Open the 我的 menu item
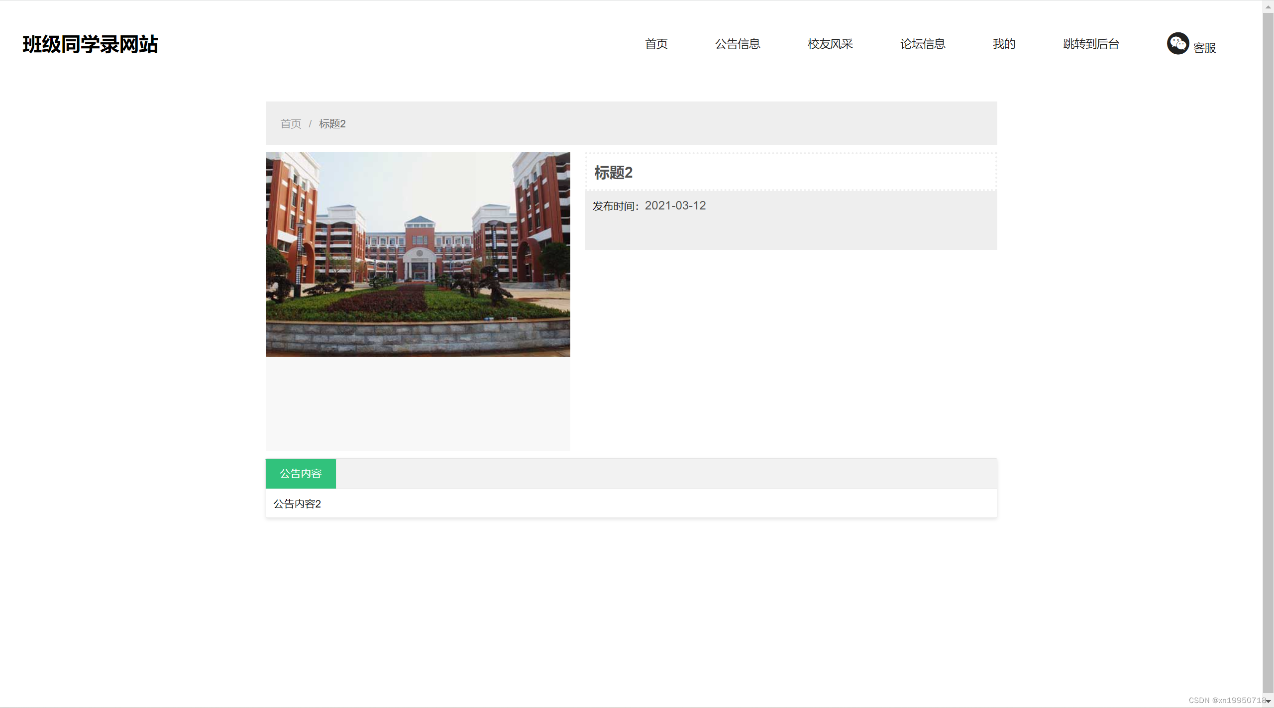Viewport: 1274px width, 708px height. tap(1004, 44)
